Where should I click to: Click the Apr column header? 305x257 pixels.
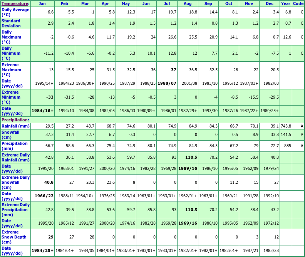click(x=105, y=3)
